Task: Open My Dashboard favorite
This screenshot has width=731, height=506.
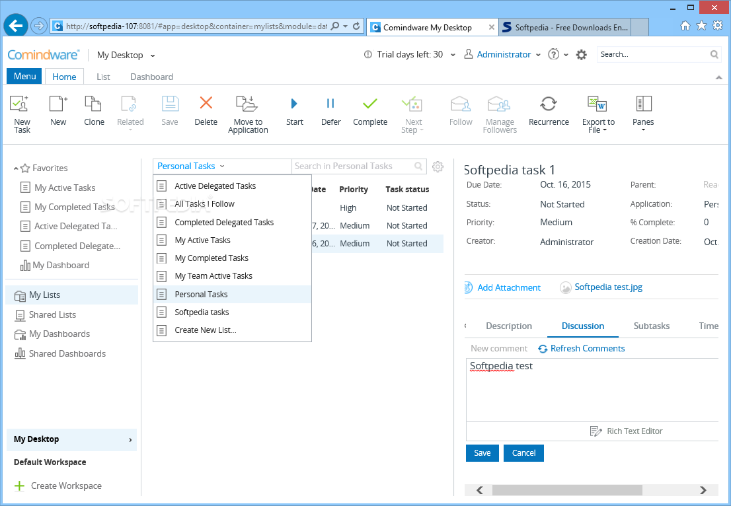Action: tap(61, 265)
